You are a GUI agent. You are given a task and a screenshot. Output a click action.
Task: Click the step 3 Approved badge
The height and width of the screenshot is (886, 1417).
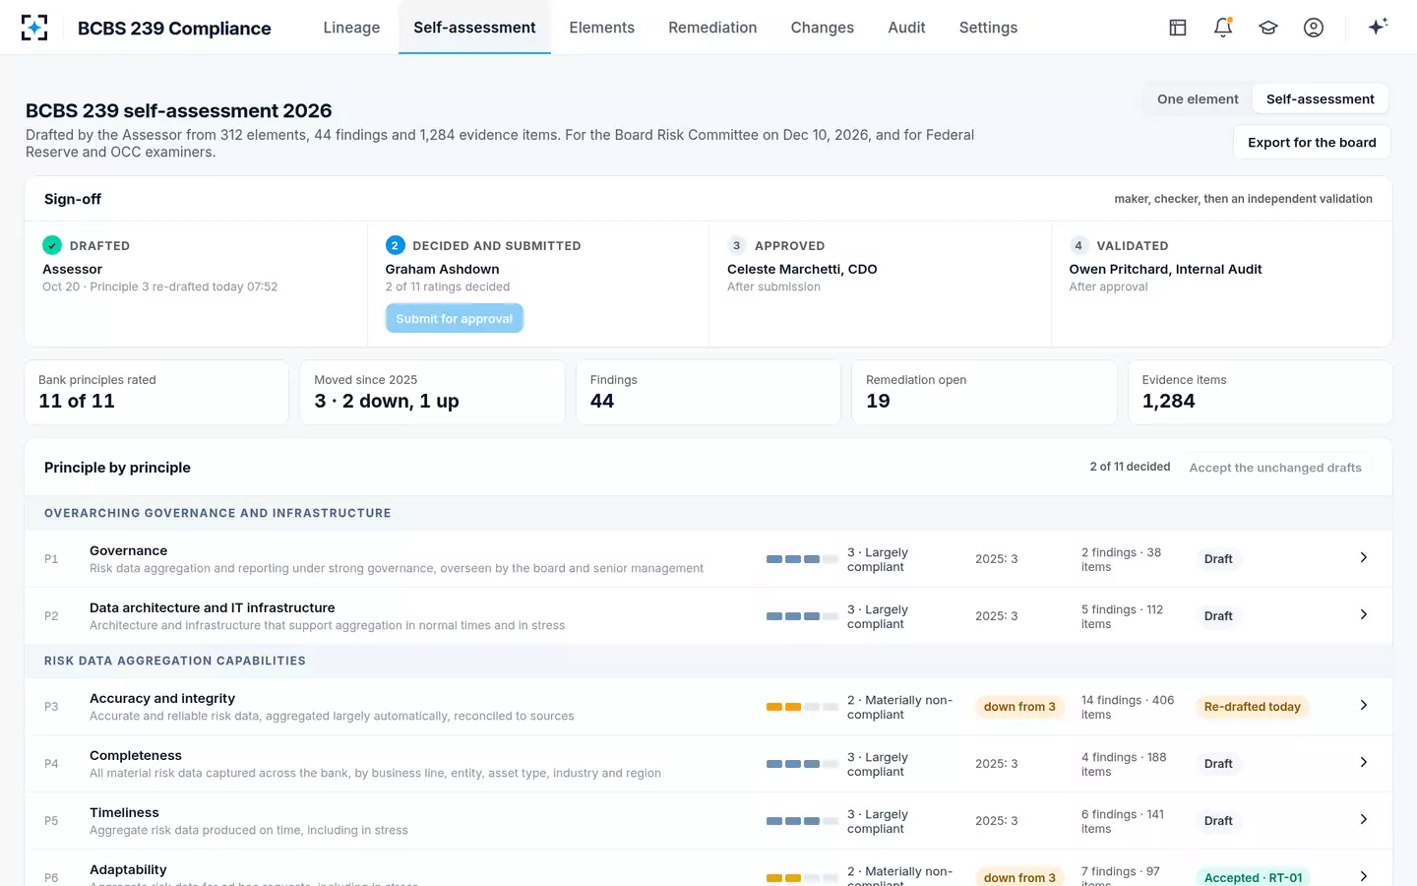click(x=736, y=245)
